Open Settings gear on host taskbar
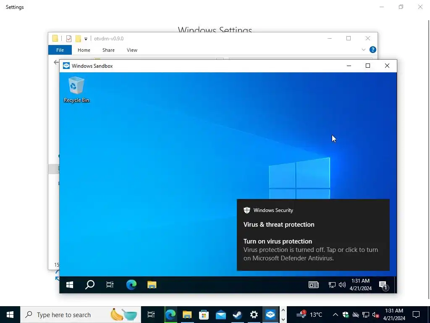 (x=254, y=315)
